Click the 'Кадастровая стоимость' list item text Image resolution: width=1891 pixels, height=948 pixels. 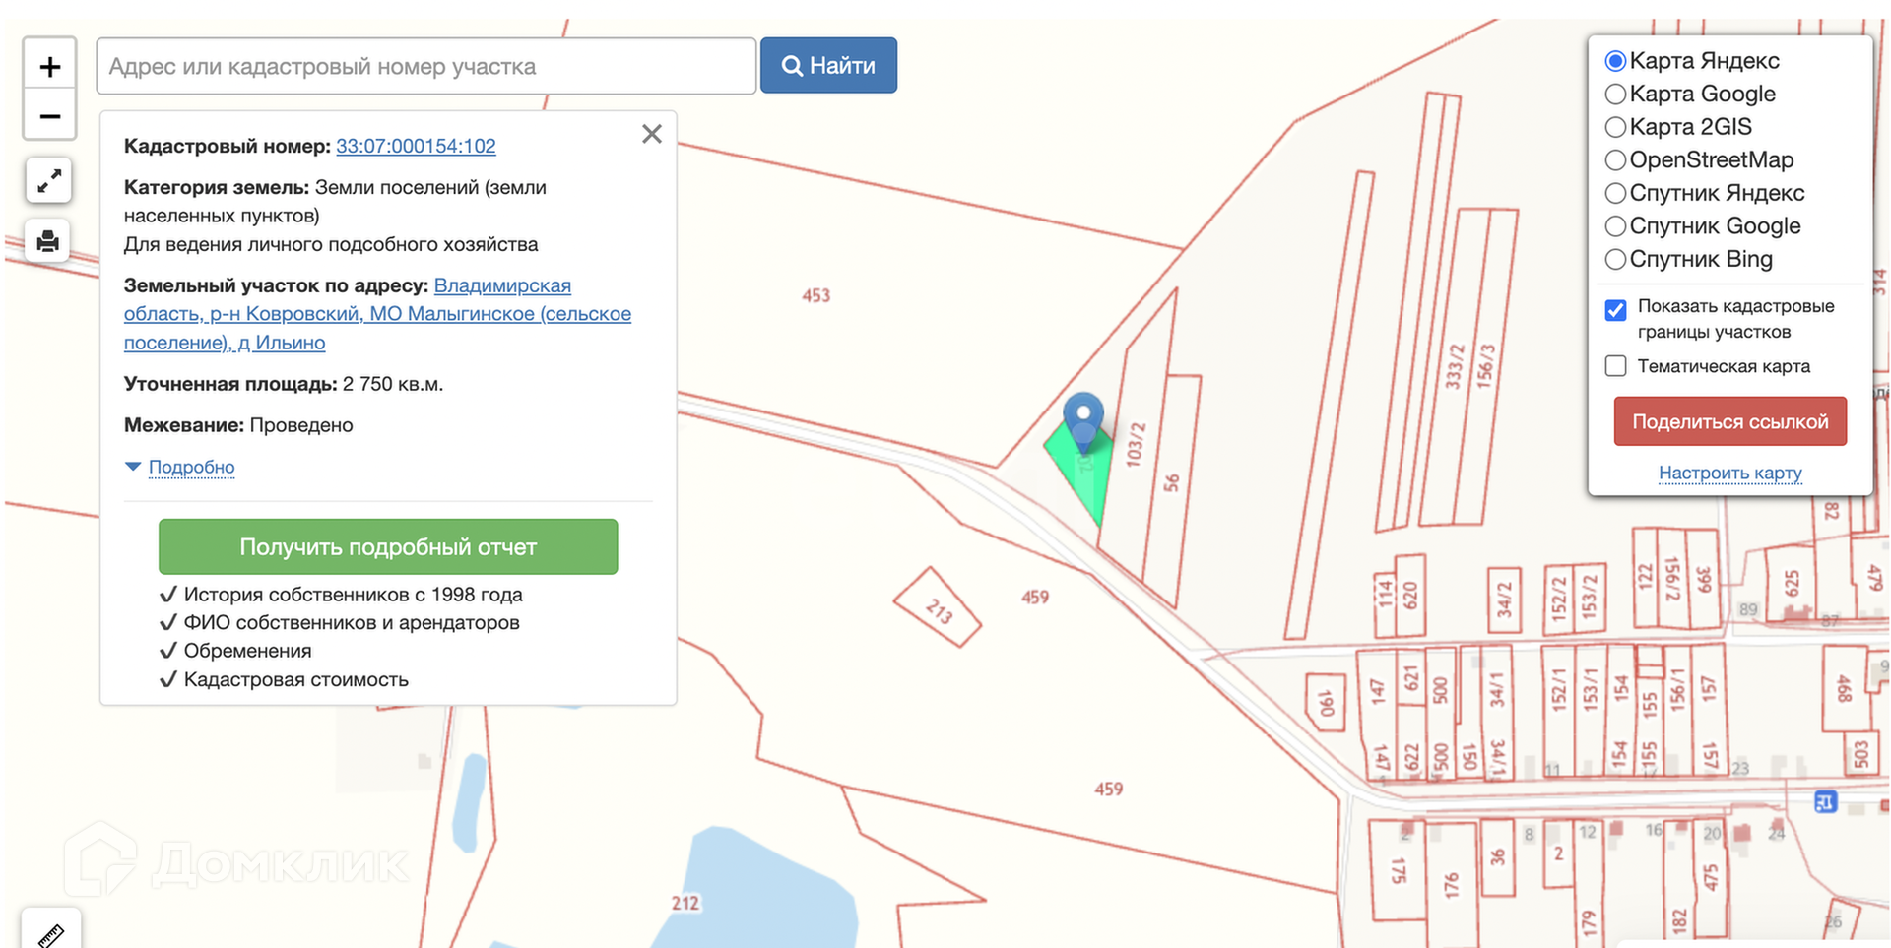coord(296,679)
